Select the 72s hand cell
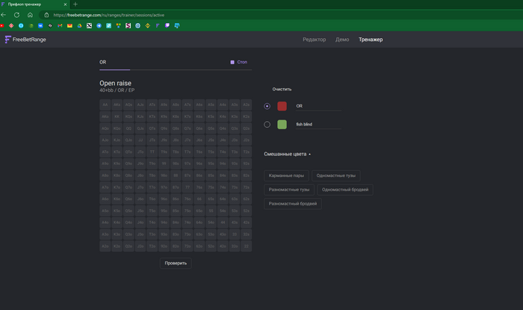523x310 pixels. [246, 187]
